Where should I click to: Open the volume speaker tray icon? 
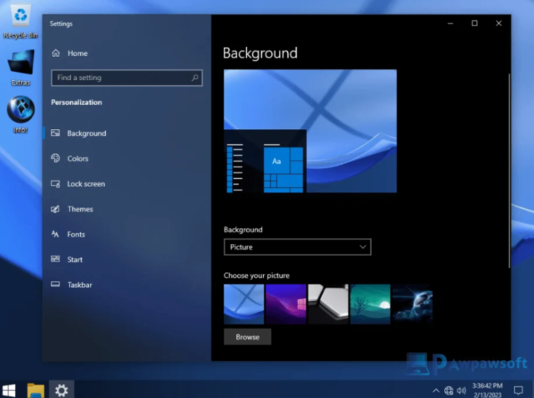[x=461, y=390]
